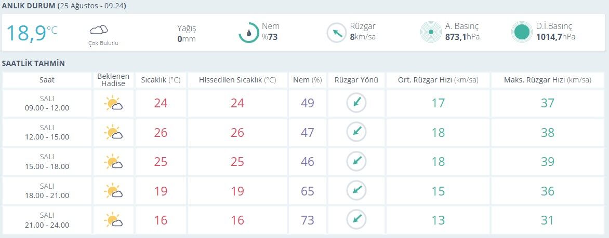Click the D.İ.Basınç solid green circle icon
The image size is (609, 238).
point(522,32)
